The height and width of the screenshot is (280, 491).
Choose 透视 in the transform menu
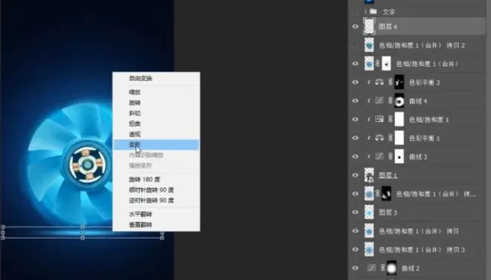tap(156, 134)
